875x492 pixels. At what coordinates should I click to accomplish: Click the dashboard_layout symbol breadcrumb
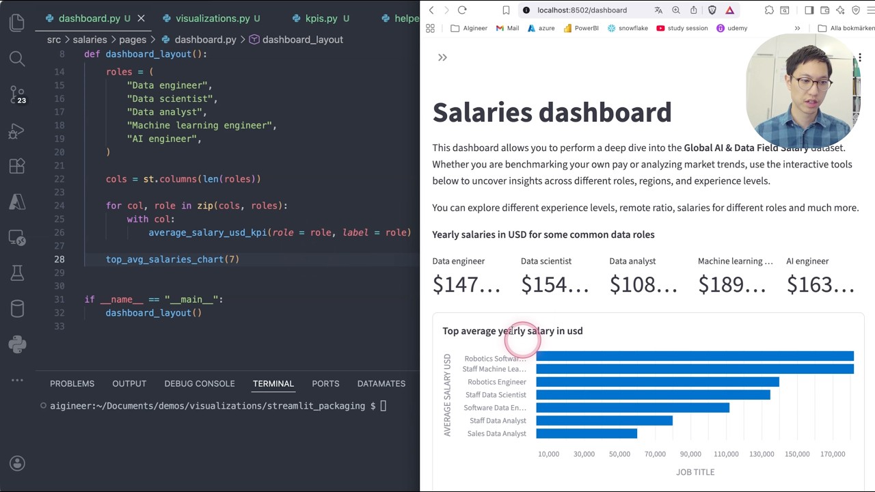point(296,40)
